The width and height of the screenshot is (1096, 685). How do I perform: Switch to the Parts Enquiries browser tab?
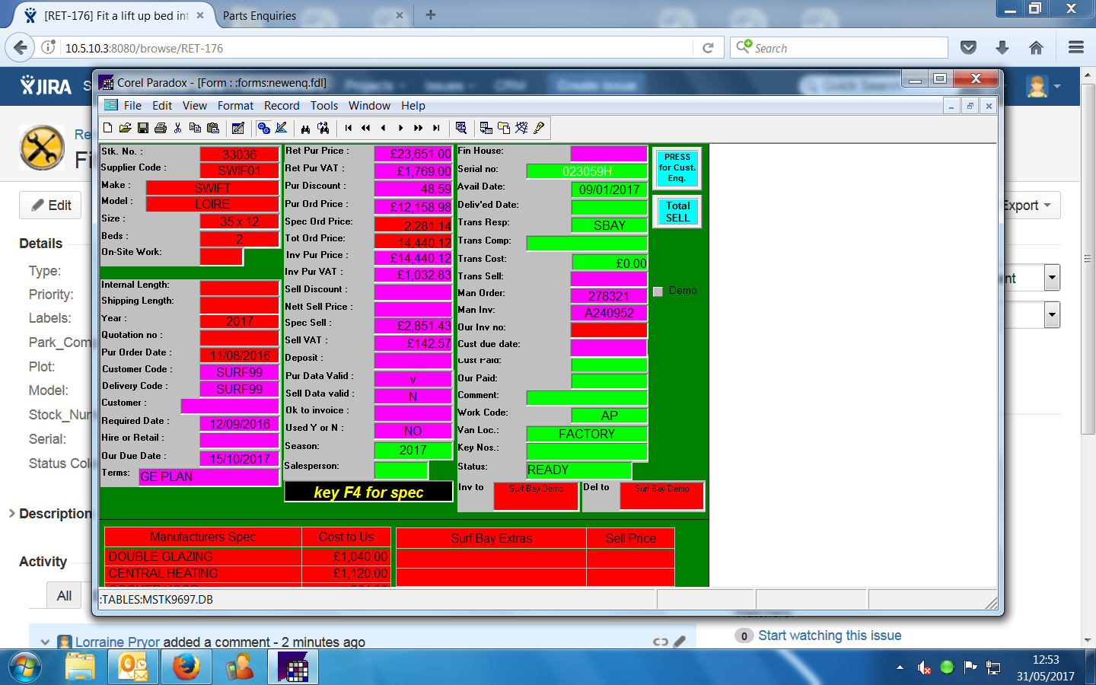[312, 15]
